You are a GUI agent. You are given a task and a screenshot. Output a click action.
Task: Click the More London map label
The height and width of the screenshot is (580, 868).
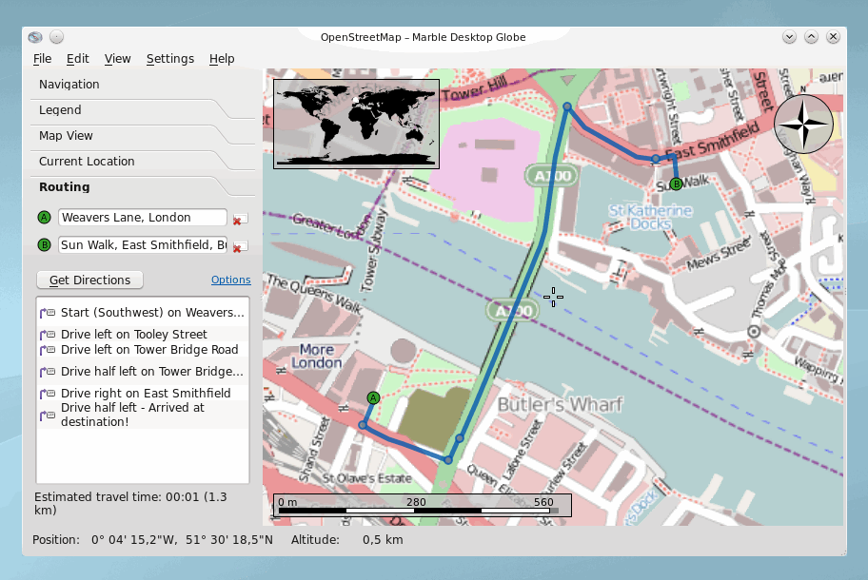click(x=317, y=356)
